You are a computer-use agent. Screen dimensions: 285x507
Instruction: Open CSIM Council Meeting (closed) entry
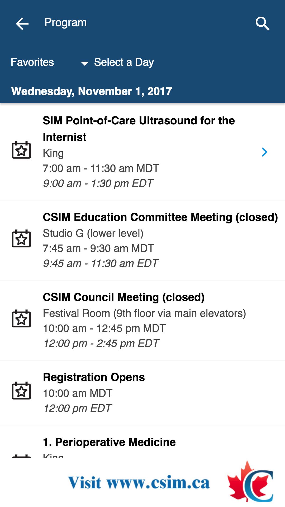(x=124, y=297)
